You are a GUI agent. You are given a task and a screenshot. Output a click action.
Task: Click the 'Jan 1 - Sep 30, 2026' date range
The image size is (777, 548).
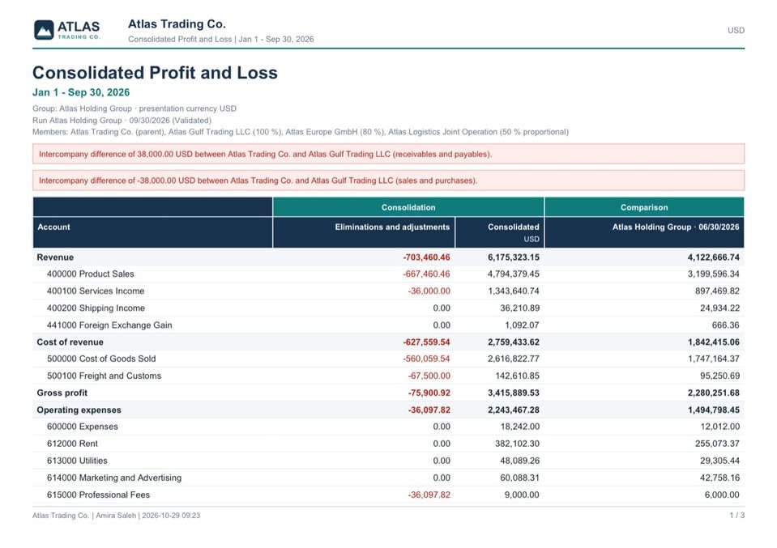point(81,92)
